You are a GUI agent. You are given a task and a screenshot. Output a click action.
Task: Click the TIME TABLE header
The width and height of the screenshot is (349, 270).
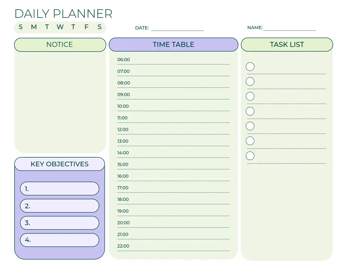pyautogui.click(x=174, y=45)
